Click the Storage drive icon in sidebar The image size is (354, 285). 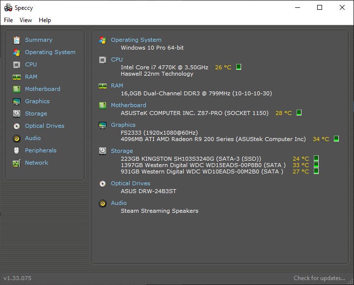[x=17, y=114]
